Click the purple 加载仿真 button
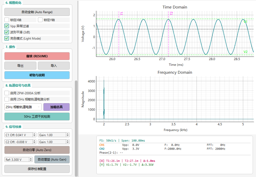The height and width of the screenshot is (177, 256). click(x=57, y=107)
